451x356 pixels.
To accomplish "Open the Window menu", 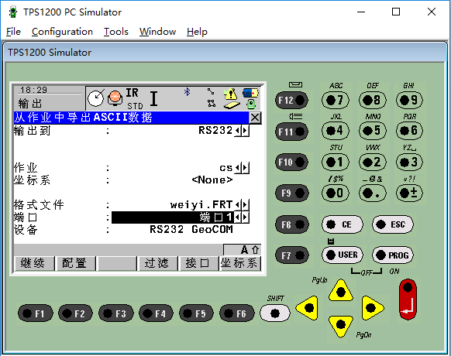I will [x=157, y=32].
